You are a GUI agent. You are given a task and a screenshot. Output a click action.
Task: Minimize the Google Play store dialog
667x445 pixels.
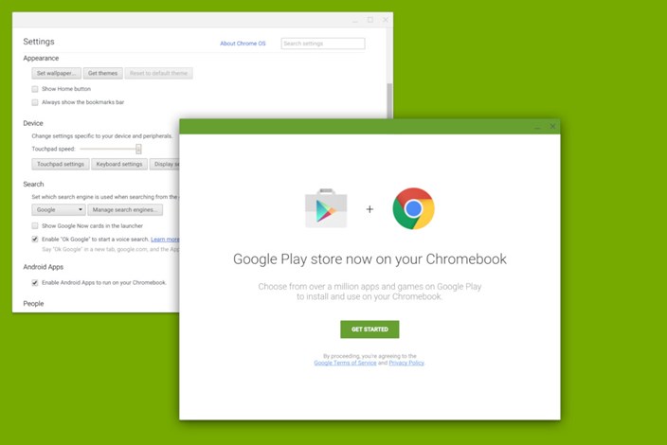coord(538,127)
